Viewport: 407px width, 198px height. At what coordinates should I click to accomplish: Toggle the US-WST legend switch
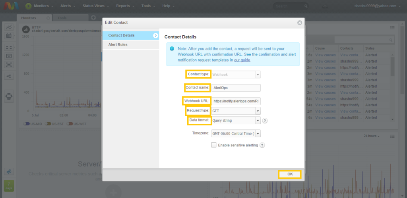(70, 124)
